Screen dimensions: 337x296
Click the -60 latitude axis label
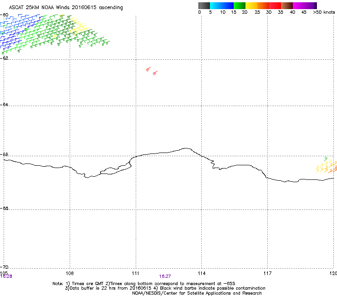pyautogui.click(x=4, y=15)
